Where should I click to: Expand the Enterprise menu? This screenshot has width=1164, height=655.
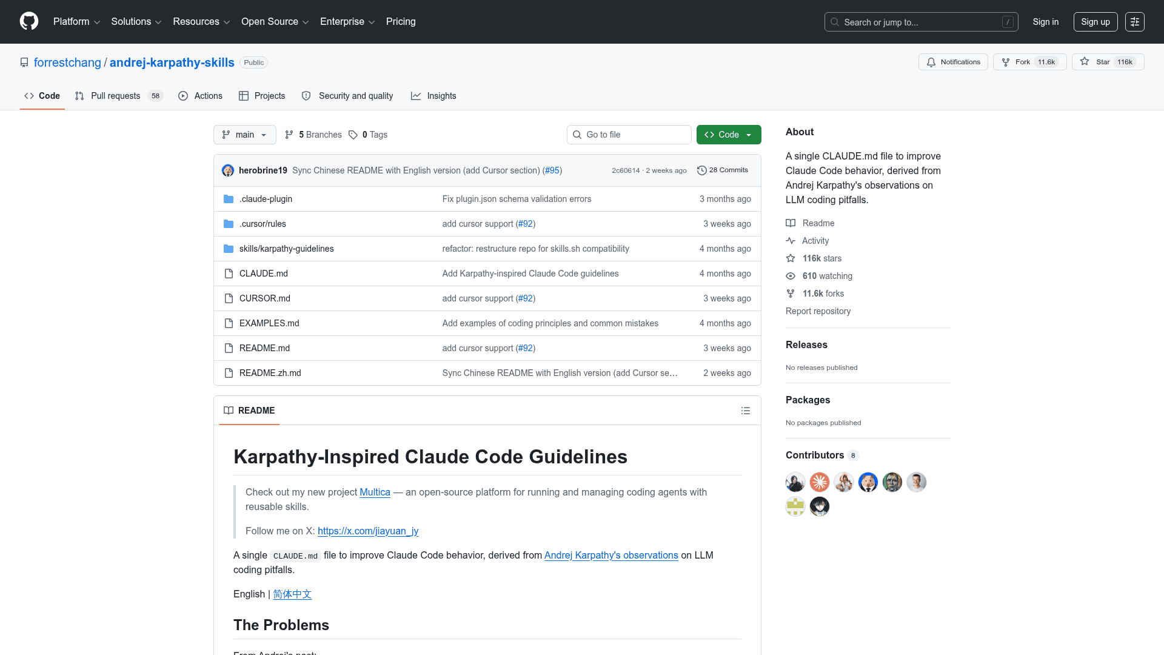point(347,22)
